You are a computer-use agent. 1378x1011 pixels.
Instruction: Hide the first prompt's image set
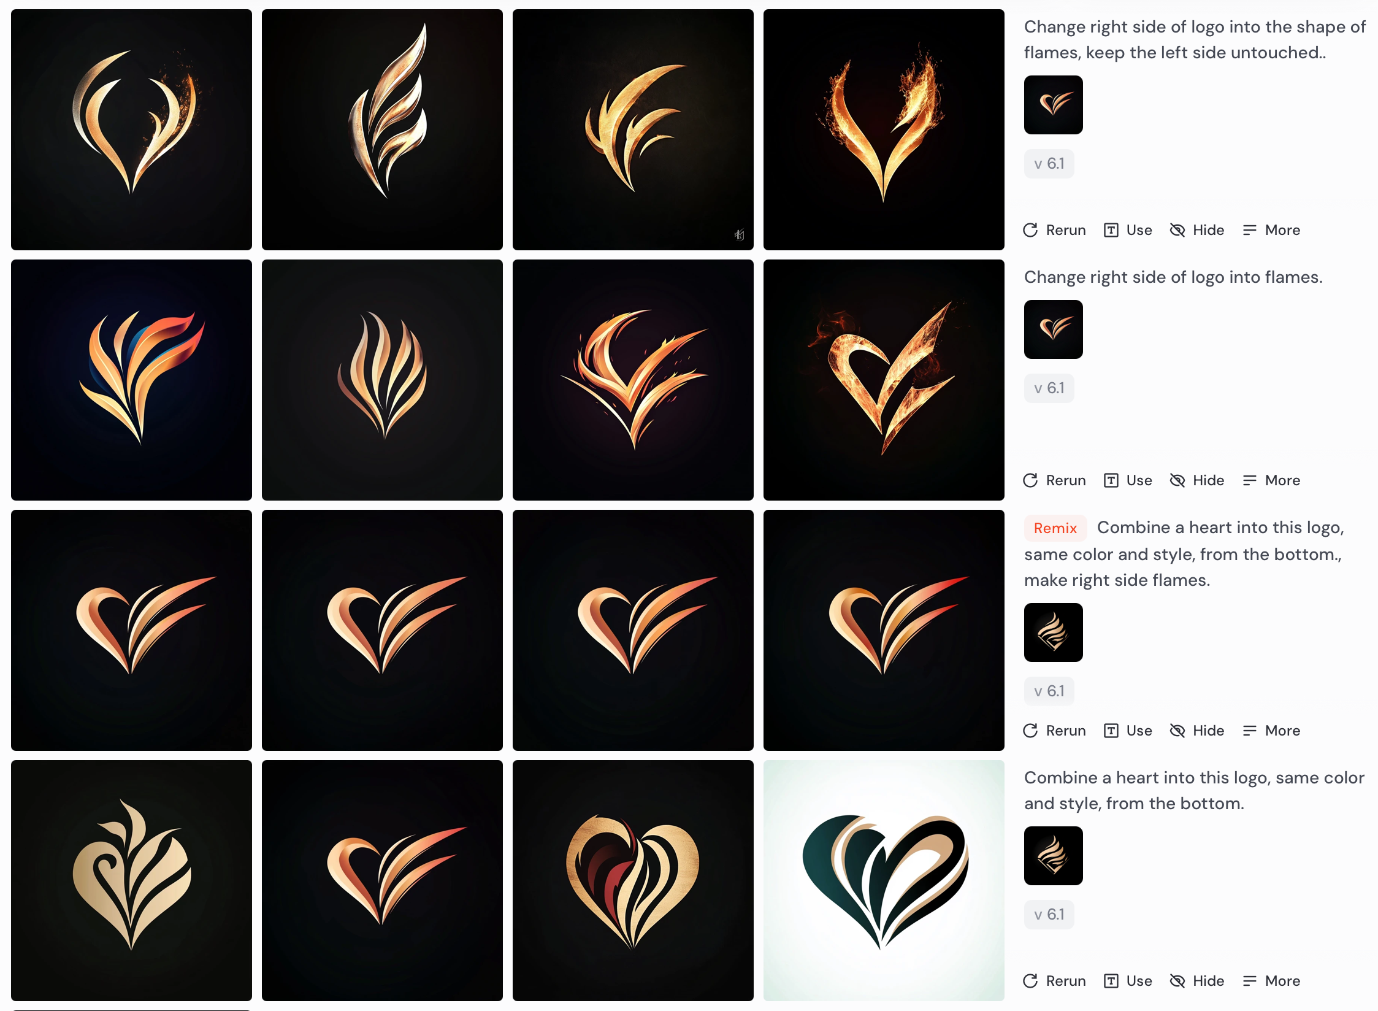[x=1196, y=230]
